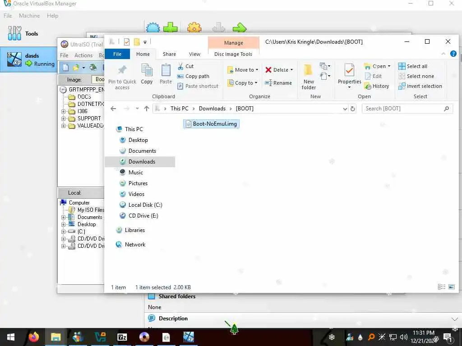The height and width of the screenshot is (346, 462).
Task: Click the red Delete icon
Action: [x=268, y=70]
